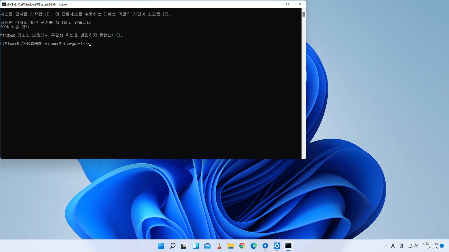Click the prompt ending 'dism-gui-130>'
Viewport: 449px width, 252px height.
click(45, 44)
